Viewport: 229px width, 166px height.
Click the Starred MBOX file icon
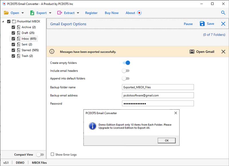coord(19,50)
